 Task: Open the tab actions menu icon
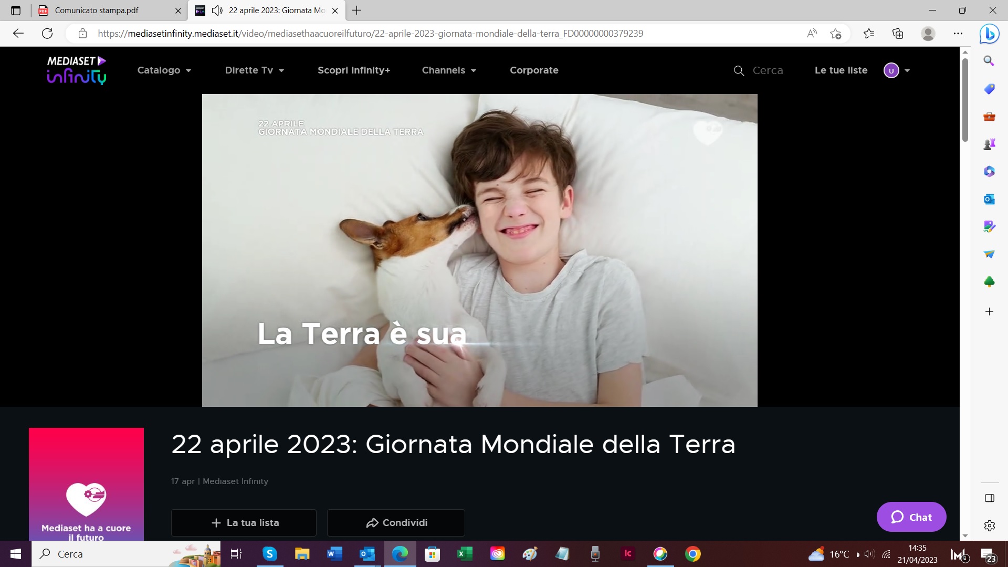[15, 10]
